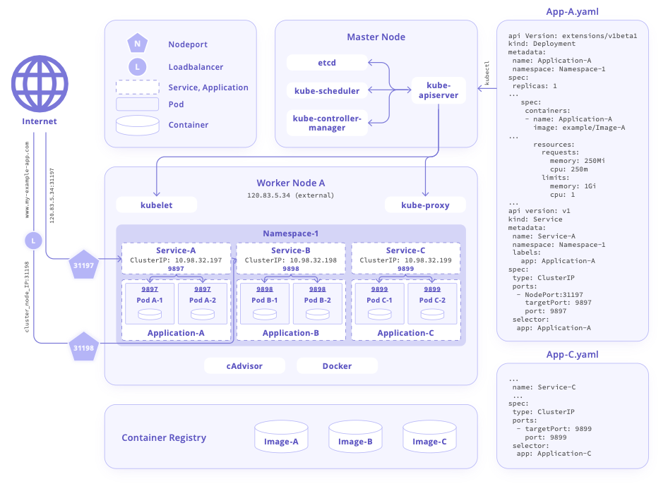Image resolution: width=668 pixels, height=491 pixels.
Task: Click the Pod rectangle in legend
Action: coord(137,104)
